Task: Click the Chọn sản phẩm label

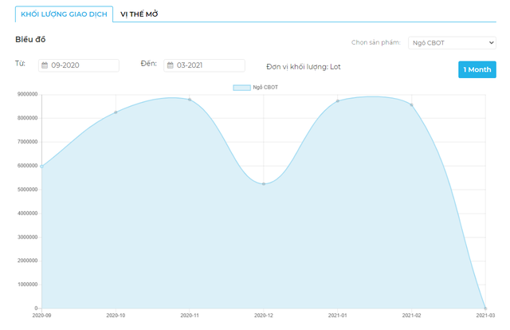Action: [377, 42]
